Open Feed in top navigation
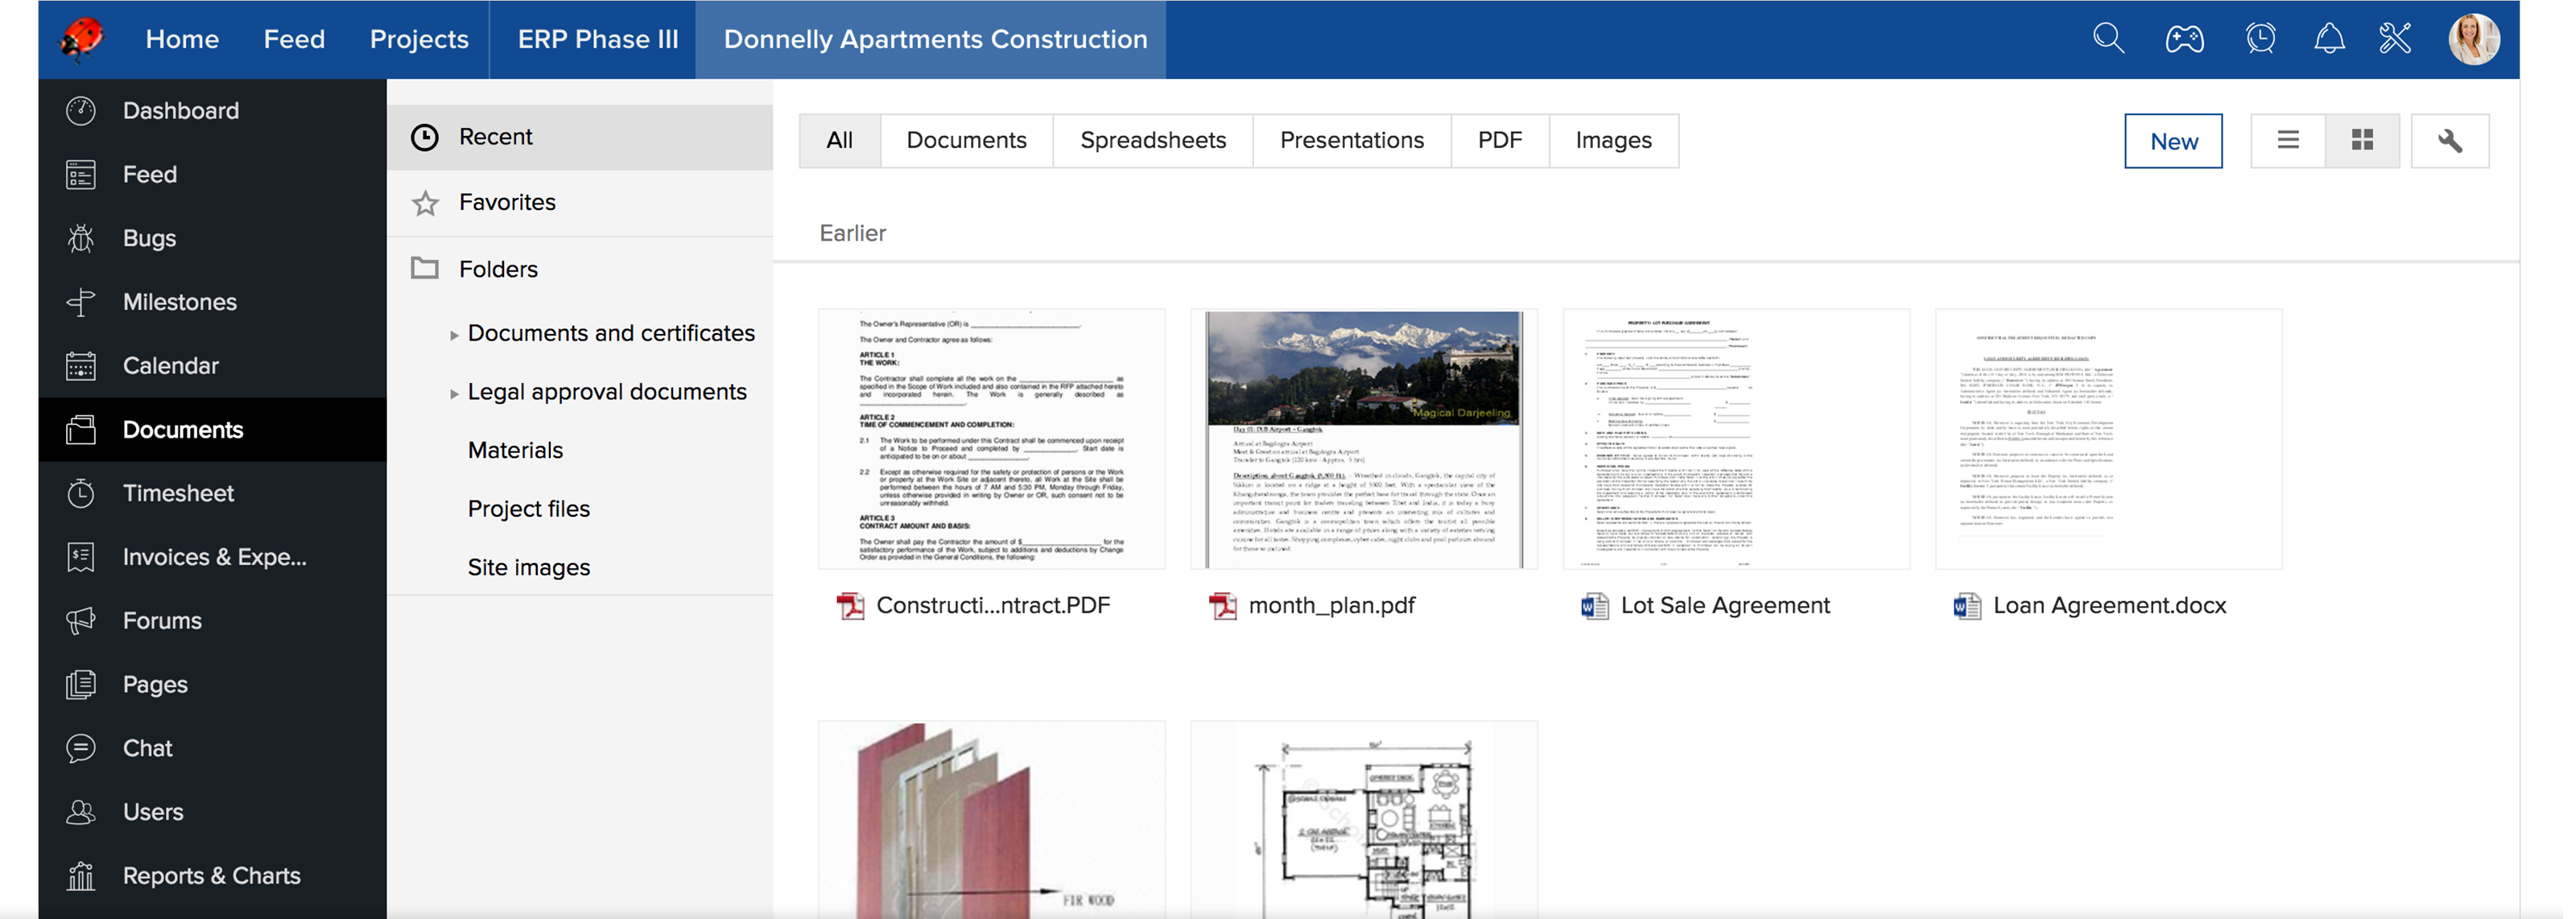 294,39
